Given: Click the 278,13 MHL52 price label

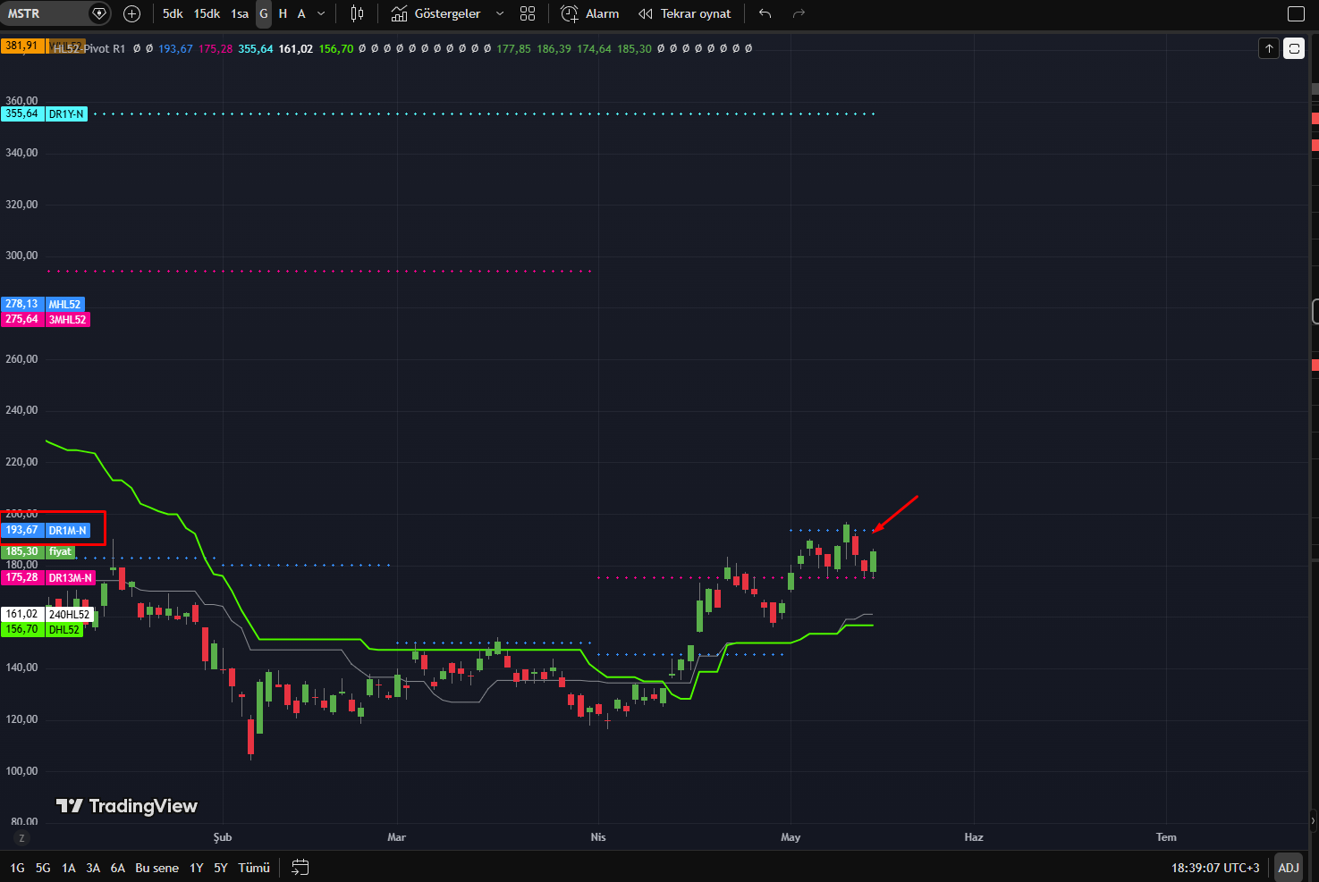Looking at the screenshot, I should pyautogui.click(x=43, y=304).
